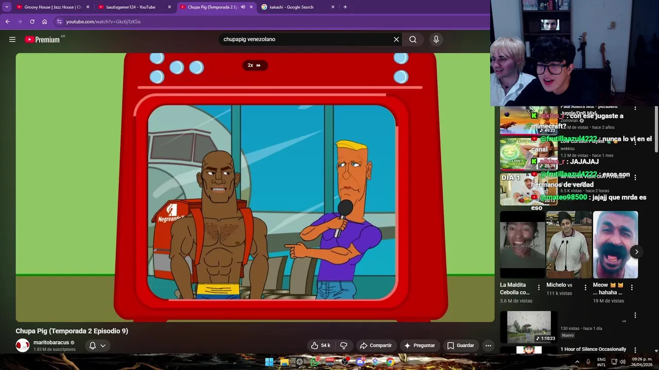Go back with browser back arrow

click(7, 22)
